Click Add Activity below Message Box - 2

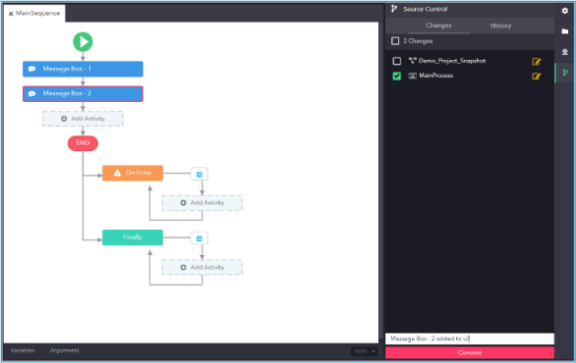[83, 119]
